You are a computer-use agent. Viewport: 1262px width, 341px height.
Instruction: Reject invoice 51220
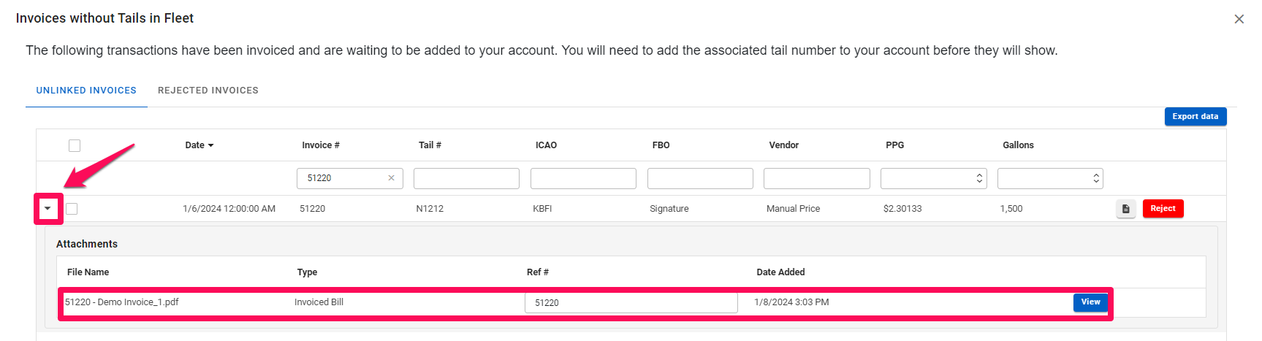click(1163, 209)
